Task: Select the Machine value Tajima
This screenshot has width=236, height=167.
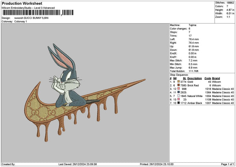Action: click(193, 25)
